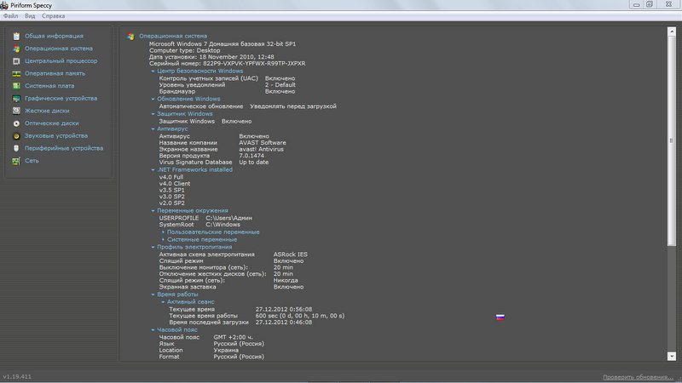This screenshot has height=383, width=682.
Task: Click the Windows flag icon in the content header
Action: pyautogui.click(x=130, y=37)
